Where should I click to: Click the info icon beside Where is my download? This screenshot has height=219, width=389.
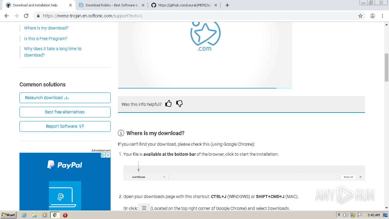[121, 133]
